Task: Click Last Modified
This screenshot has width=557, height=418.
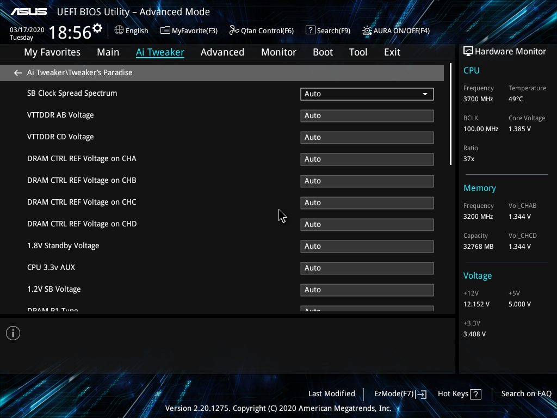Action: tap(332, 394)
